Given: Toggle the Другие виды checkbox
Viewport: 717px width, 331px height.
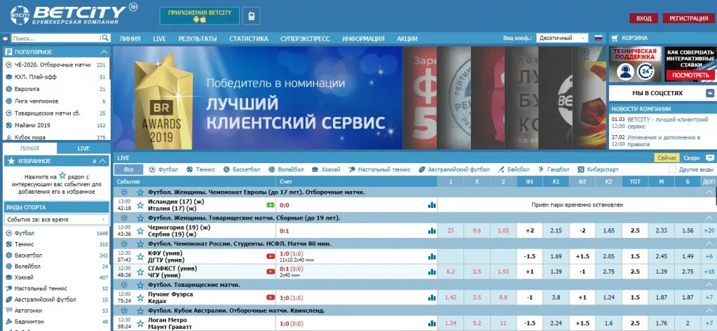Looking at the screenshot, I should (672, 169).
